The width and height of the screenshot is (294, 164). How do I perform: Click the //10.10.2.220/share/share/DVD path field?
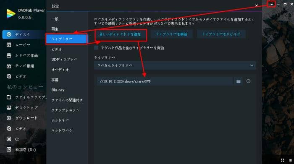click(x=165, y=81)
